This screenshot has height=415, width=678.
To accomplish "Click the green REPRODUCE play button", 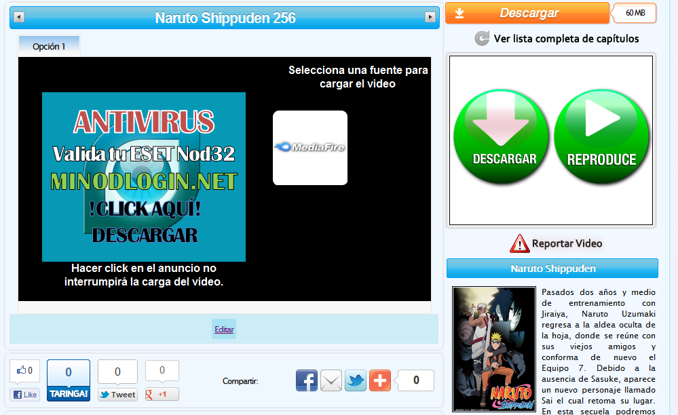I will 601,136.
